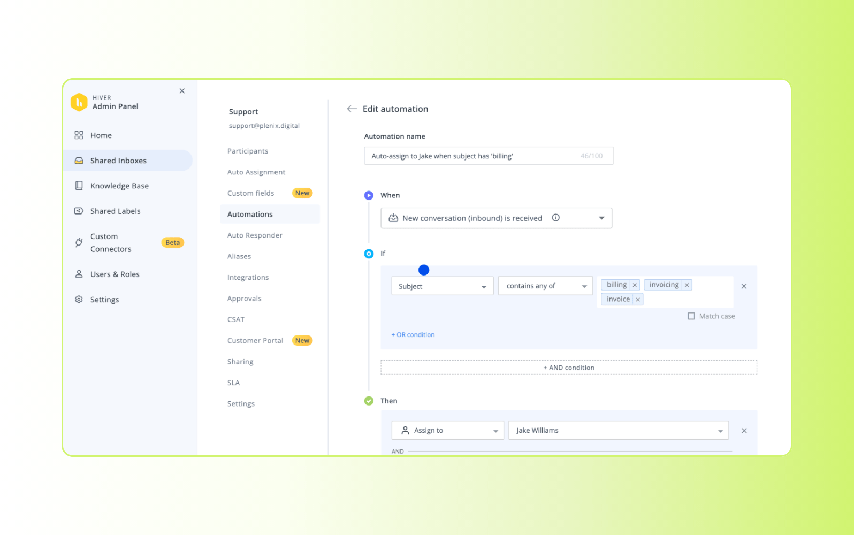Click the inbox icon in trigger dropdown
Screen dimensions: 854x535
point(393,218)
